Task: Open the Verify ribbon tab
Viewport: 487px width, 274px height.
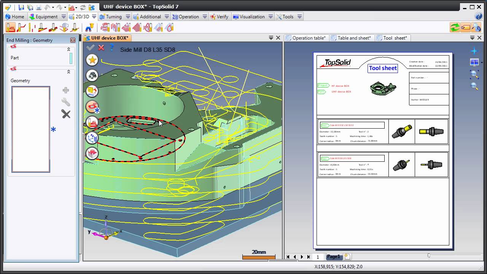Action: pyautogui.click(x=219, y=16)
